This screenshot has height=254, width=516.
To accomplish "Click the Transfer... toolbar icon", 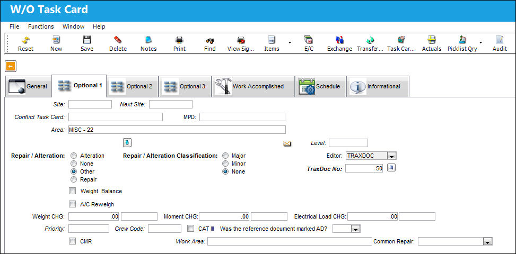I will pyautogui.click(x=370, y=40).
